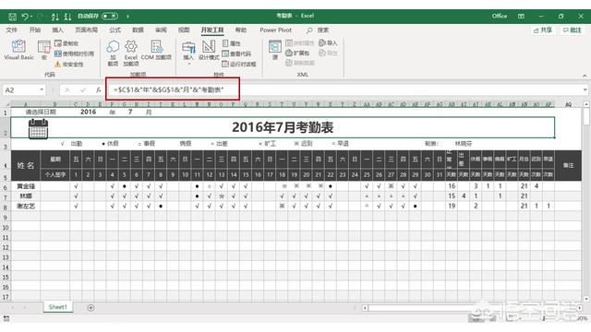Switch to the Power Pivot tab
The width and height of the screenshot is (591, 332).
[x=275, y=30]
